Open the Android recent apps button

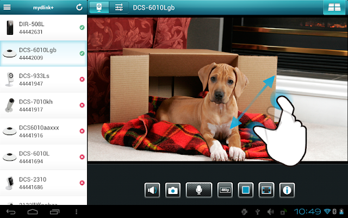click(54, 212)
